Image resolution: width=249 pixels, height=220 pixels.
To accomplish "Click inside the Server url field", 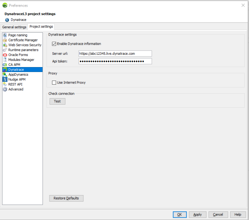I will 115,54.
